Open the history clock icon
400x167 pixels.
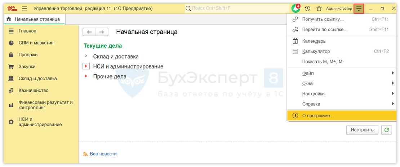tap(307, 9)
